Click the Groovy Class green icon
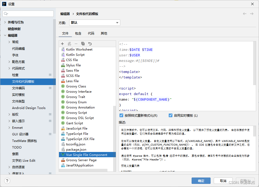 tap(63, 86)
